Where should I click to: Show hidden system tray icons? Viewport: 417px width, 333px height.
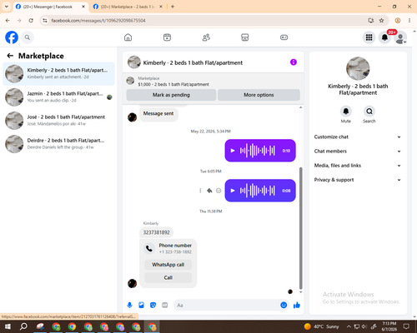click(349, 326)
